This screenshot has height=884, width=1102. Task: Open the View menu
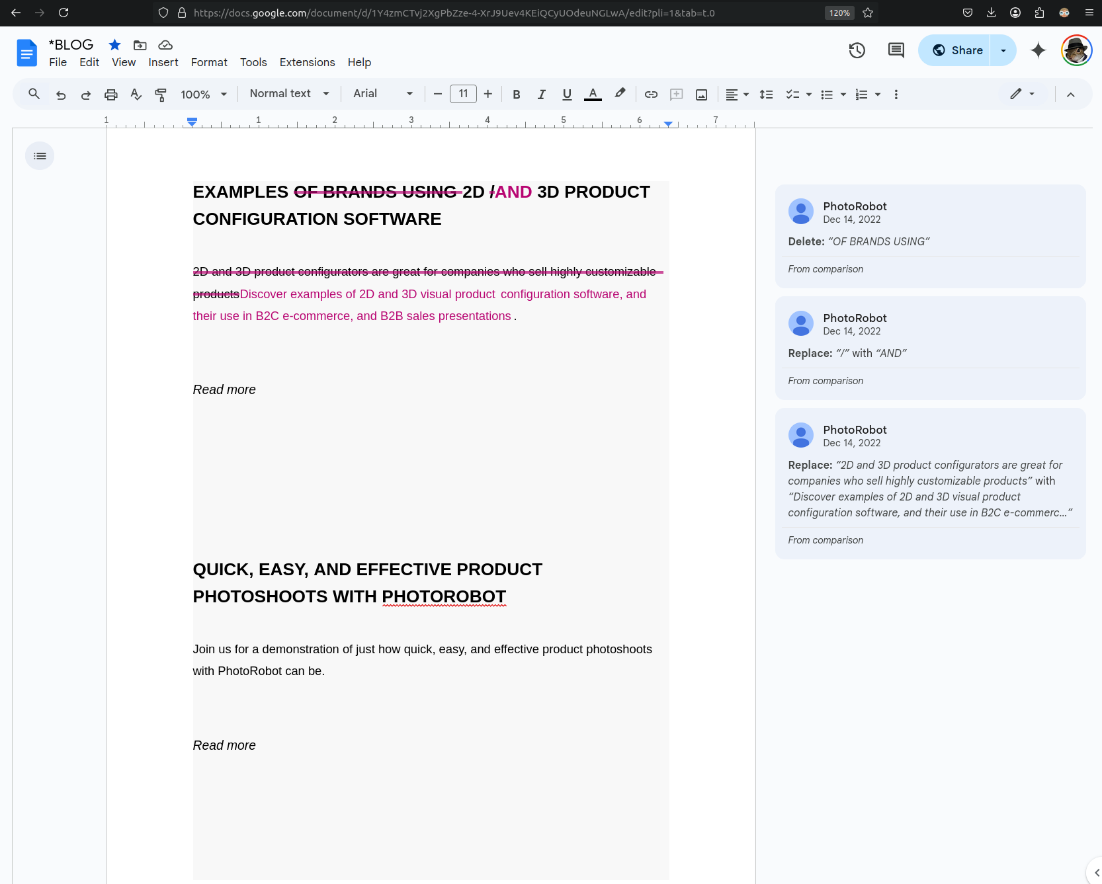(124, 62)
